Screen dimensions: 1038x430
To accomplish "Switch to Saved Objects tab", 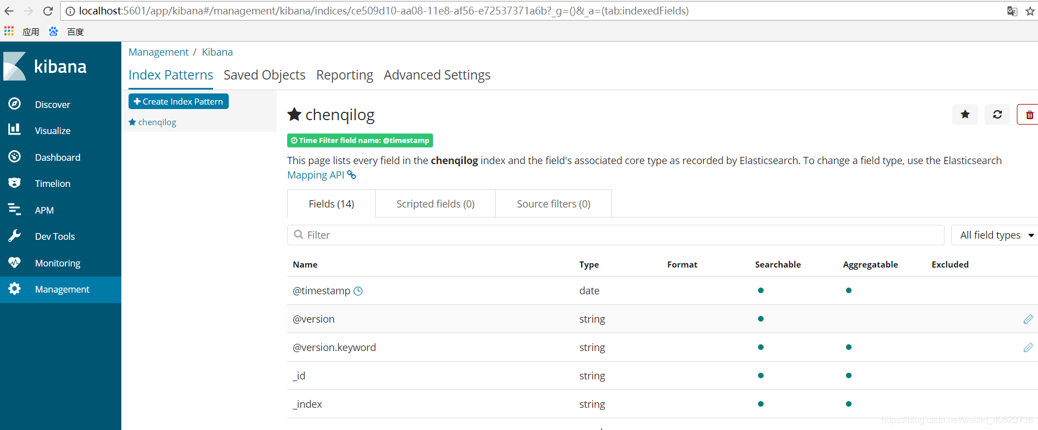I will click(264, 75).
